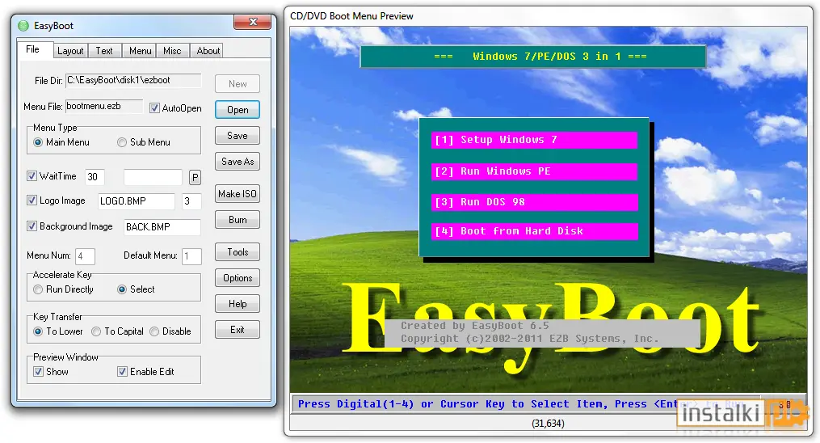Click the LOGO.BMP filename field
Viewport: 820px width, 443px height.
[x=136, y=200]
